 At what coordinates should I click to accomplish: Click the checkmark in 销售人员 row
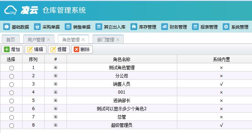(222, 84)
